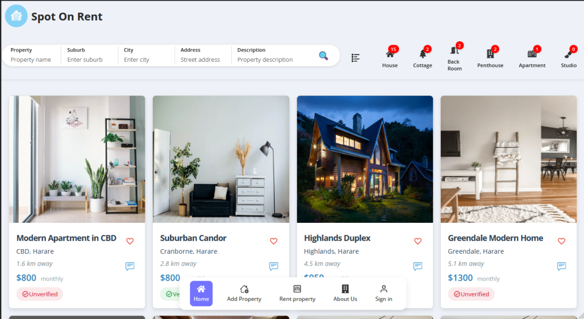This screenshot has width=584, height=319.
Task: Click the Cranborne, Harare location text
Action: click(x=189, y=251)
